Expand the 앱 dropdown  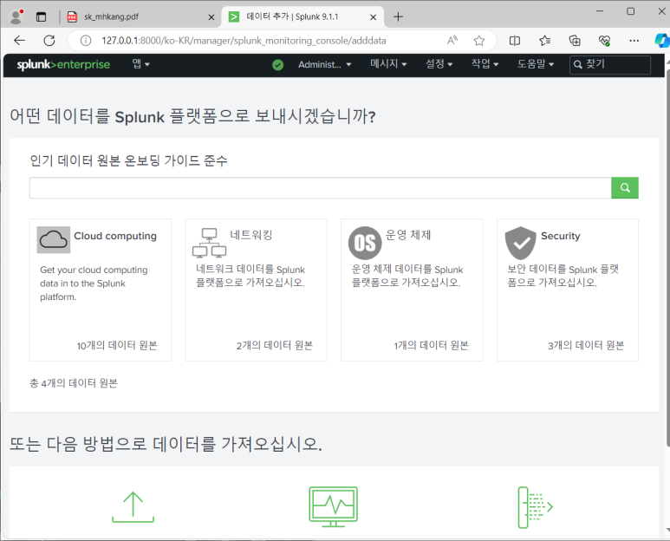(x=140, y=64)
